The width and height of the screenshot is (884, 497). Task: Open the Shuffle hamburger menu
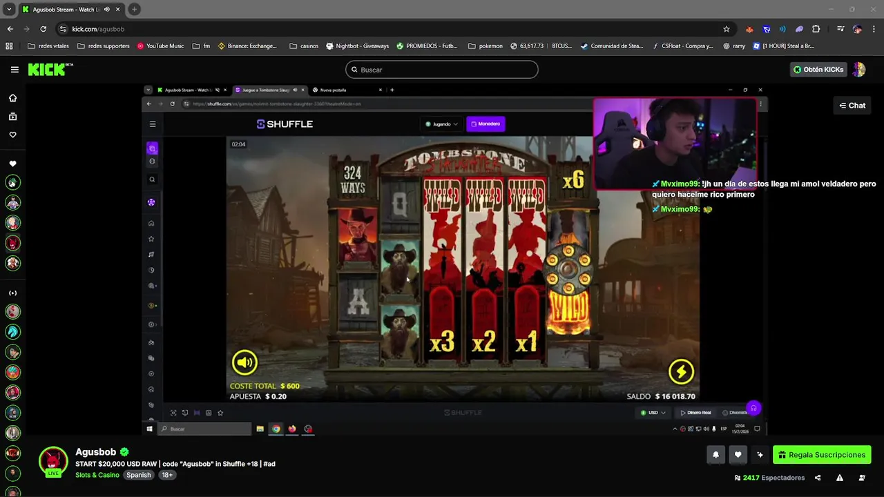pyautogui.click(x=153, y=124)
